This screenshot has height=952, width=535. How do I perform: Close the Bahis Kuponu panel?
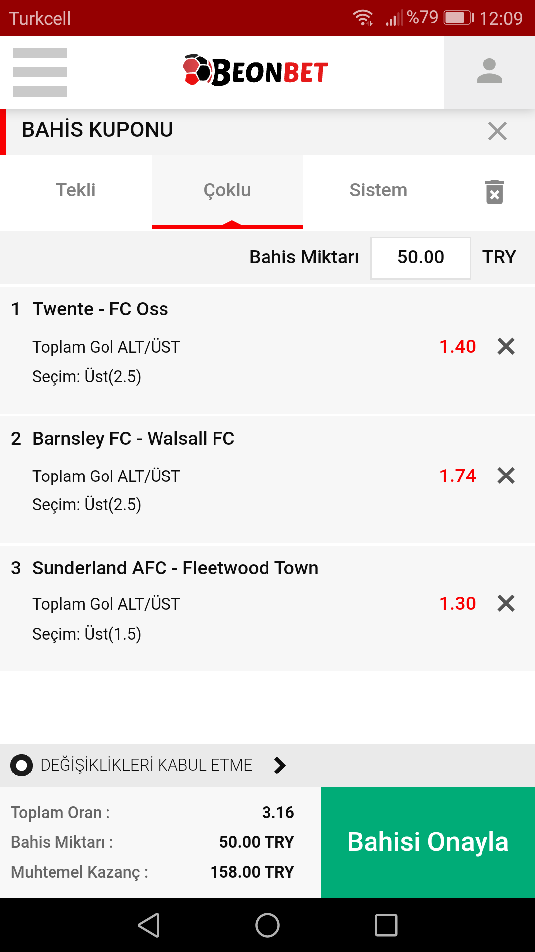coord(497,131)
